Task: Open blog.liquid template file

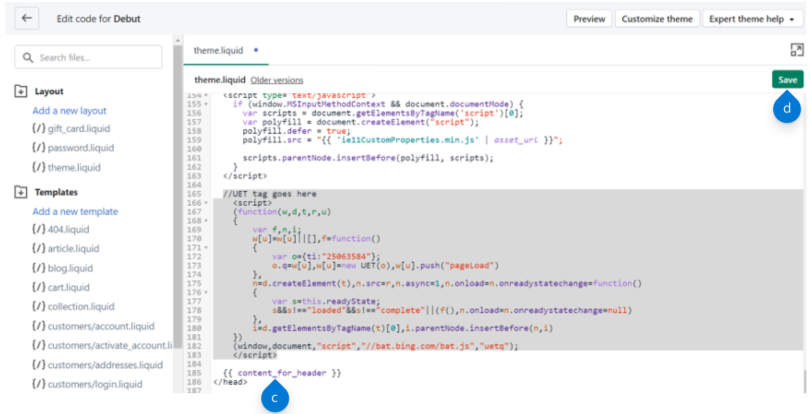Action: [x=63, y=268]
